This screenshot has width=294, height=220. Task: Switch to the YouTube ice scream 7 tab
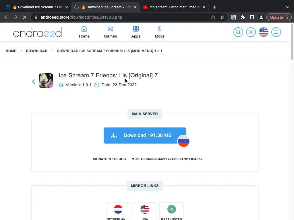174,7
